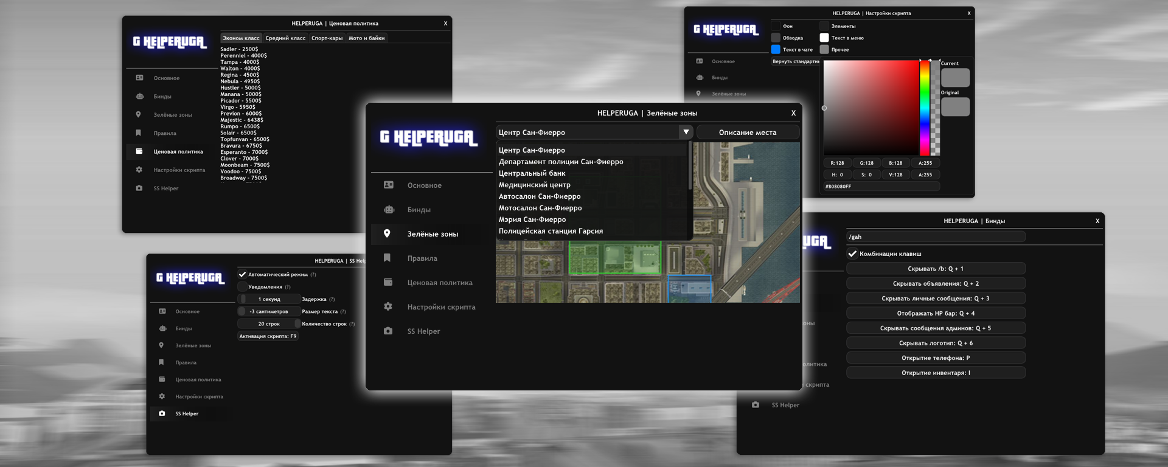Select Настройки скрипта in front window sidebar
This screenshot has height=467, width=1168.
[x=442, y=307]
